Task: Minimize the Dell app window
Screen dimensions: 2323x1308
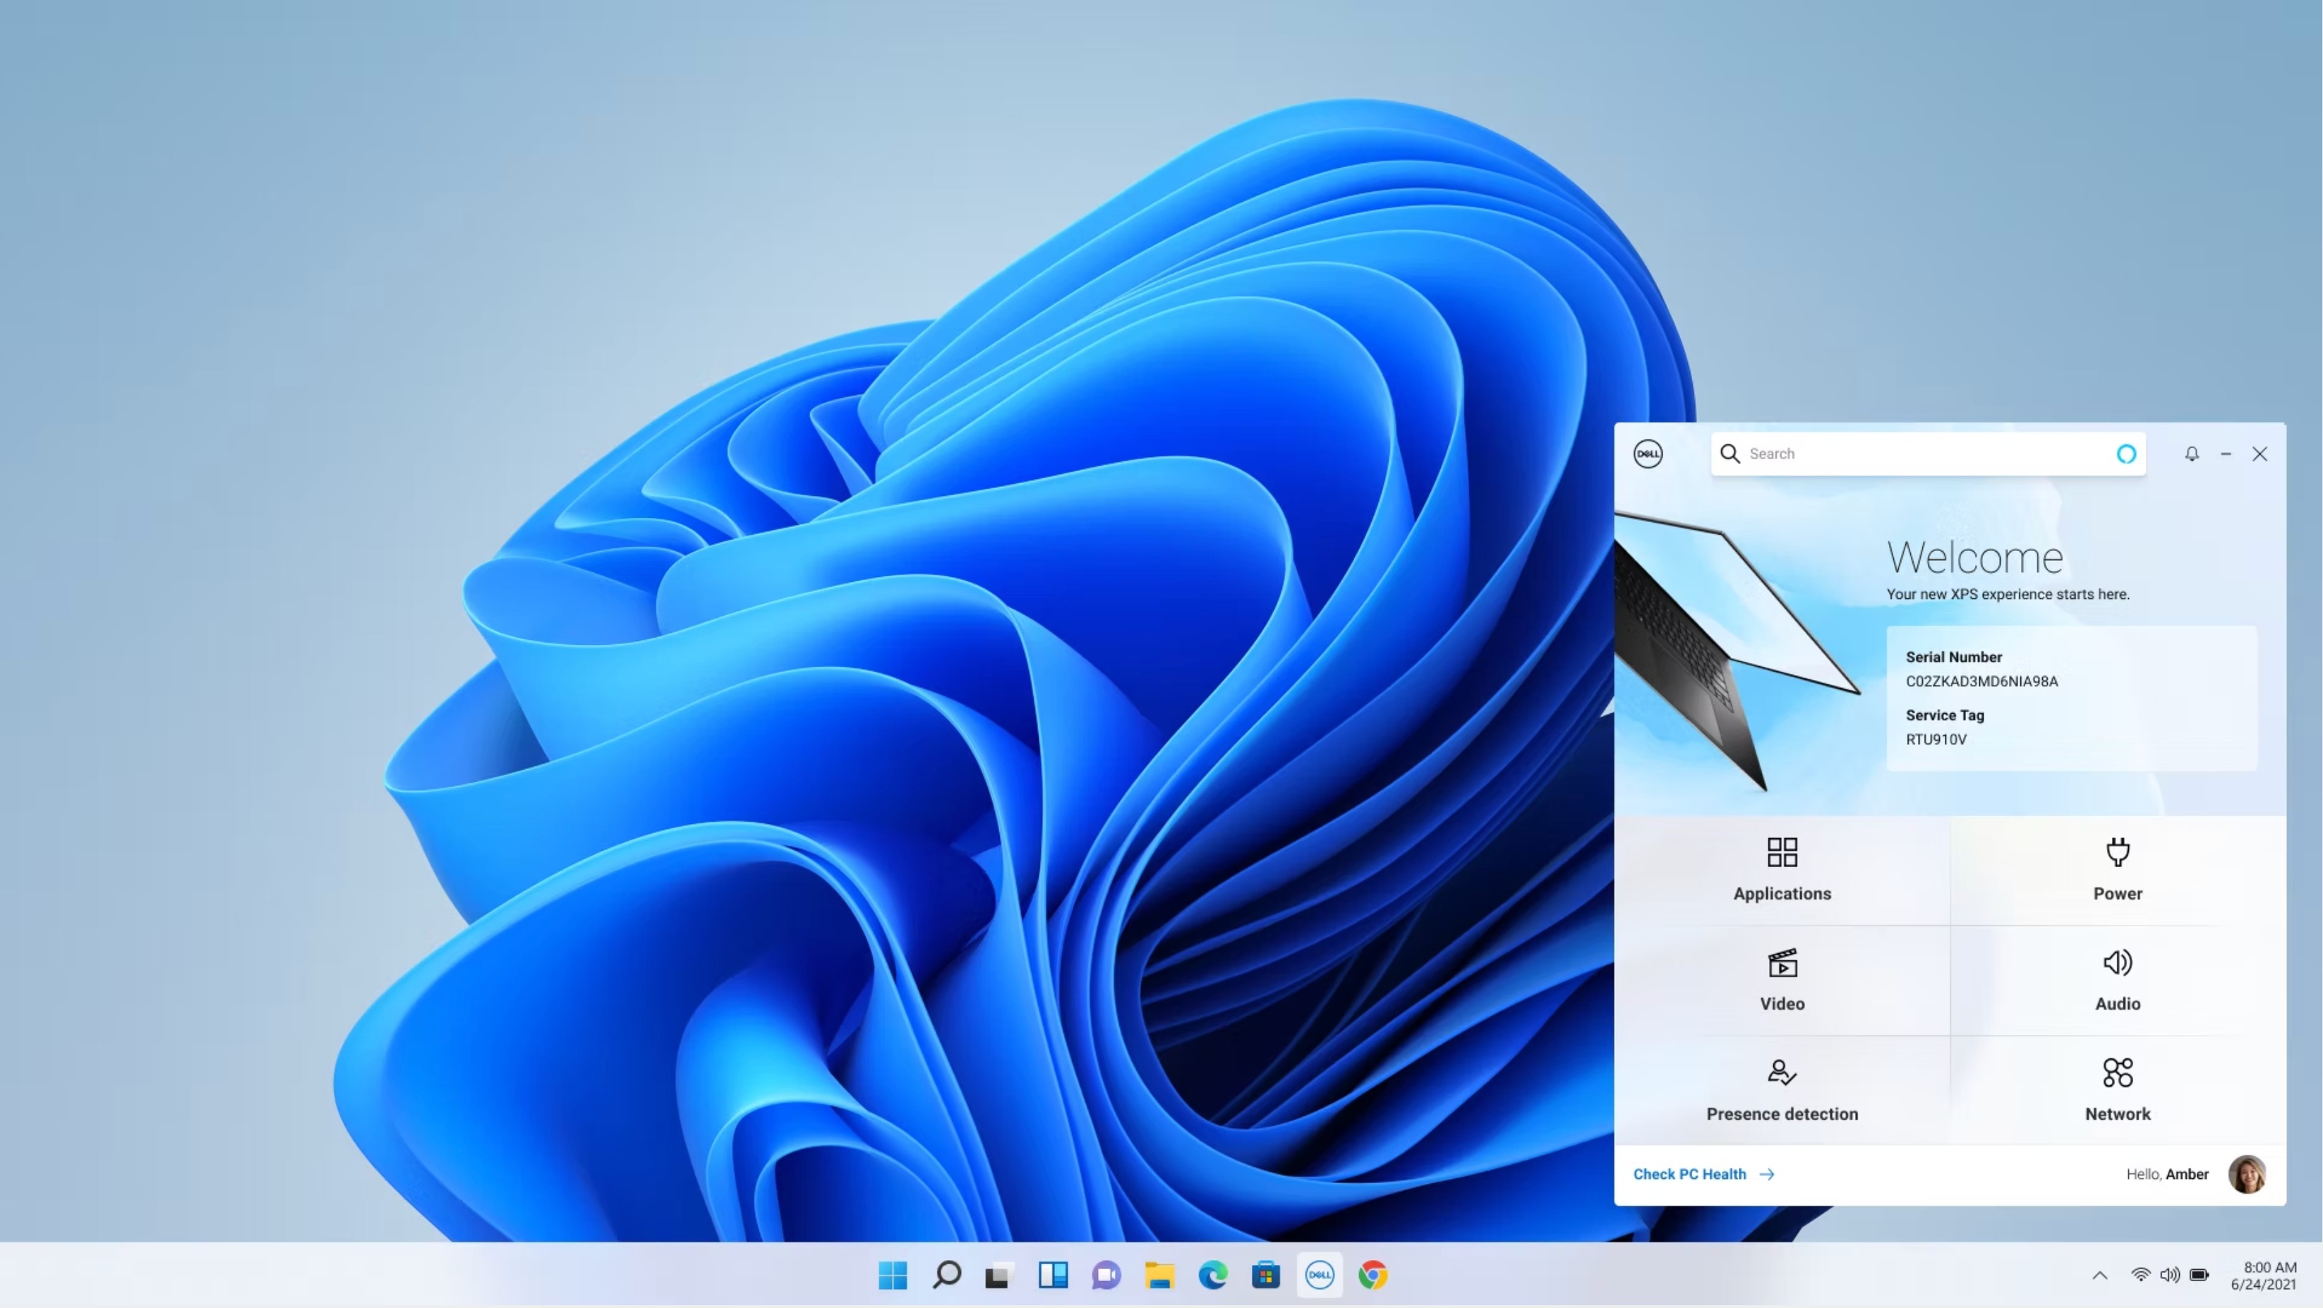Action: point(2226,454)
